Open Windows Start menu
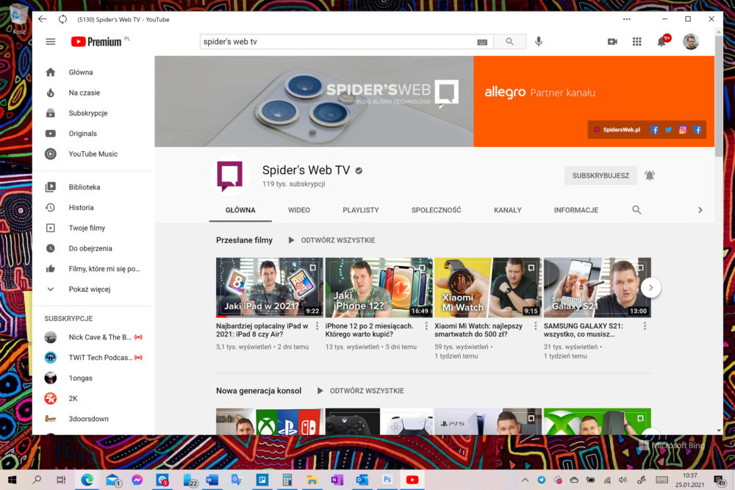Image resolution: width=735 pixels, height=490 pixels. click(x=12, y=480)
